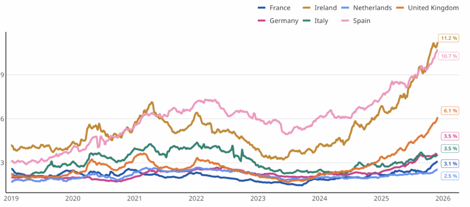
Task: Hide the Spain series via legend label
Action: [361, 21]
